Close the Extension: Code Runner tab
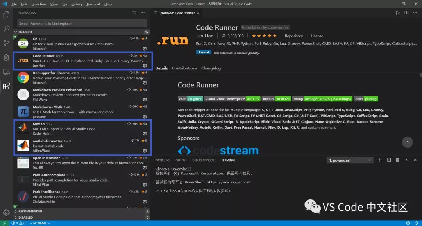The width and height of the screenshot is (422, 226). tap(198, 13)
